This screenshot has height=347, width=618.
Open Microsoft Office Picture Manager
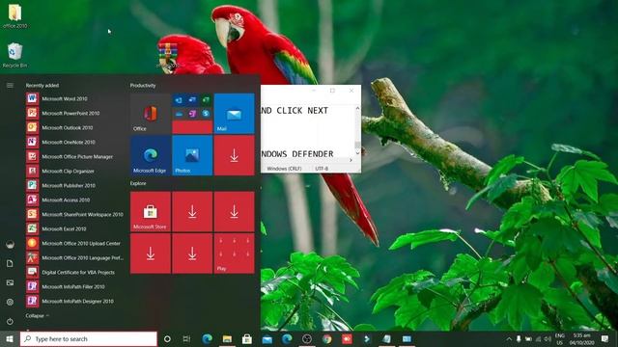(x=75, y=156)
